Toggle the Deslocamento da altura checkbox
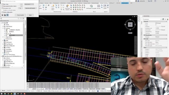The width and height of the screenshot is (169, 95). (x=2, y=6)
